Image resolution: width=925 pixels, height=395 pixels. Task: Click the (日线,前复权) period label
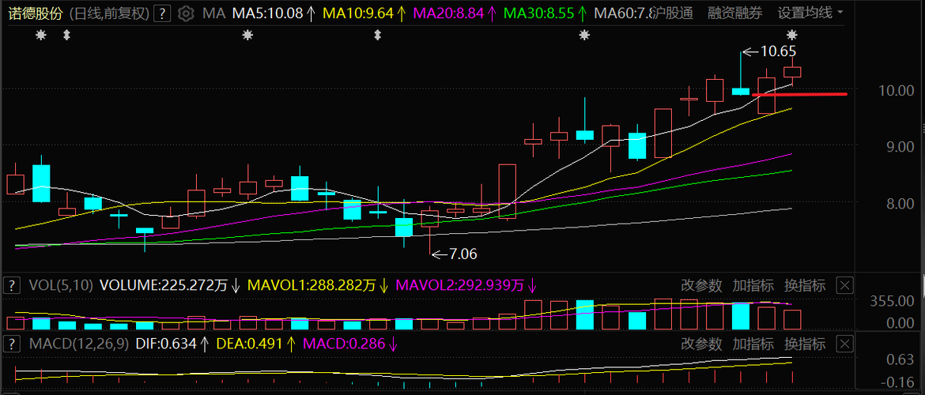click(109, 13)
